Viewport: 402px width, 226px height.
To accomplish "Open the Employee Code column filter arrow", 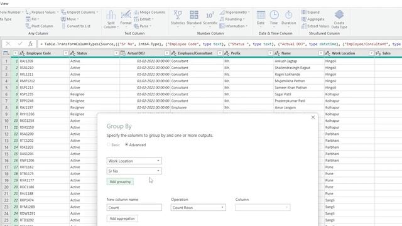I will click(66, 53).
